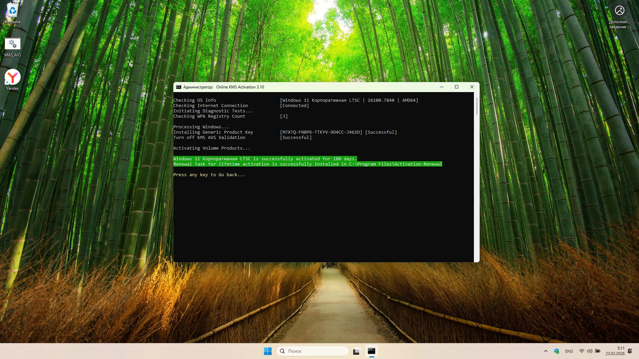Expand hidden system tray icons chevron
This screenshot has height=359, width=639.
546,351
